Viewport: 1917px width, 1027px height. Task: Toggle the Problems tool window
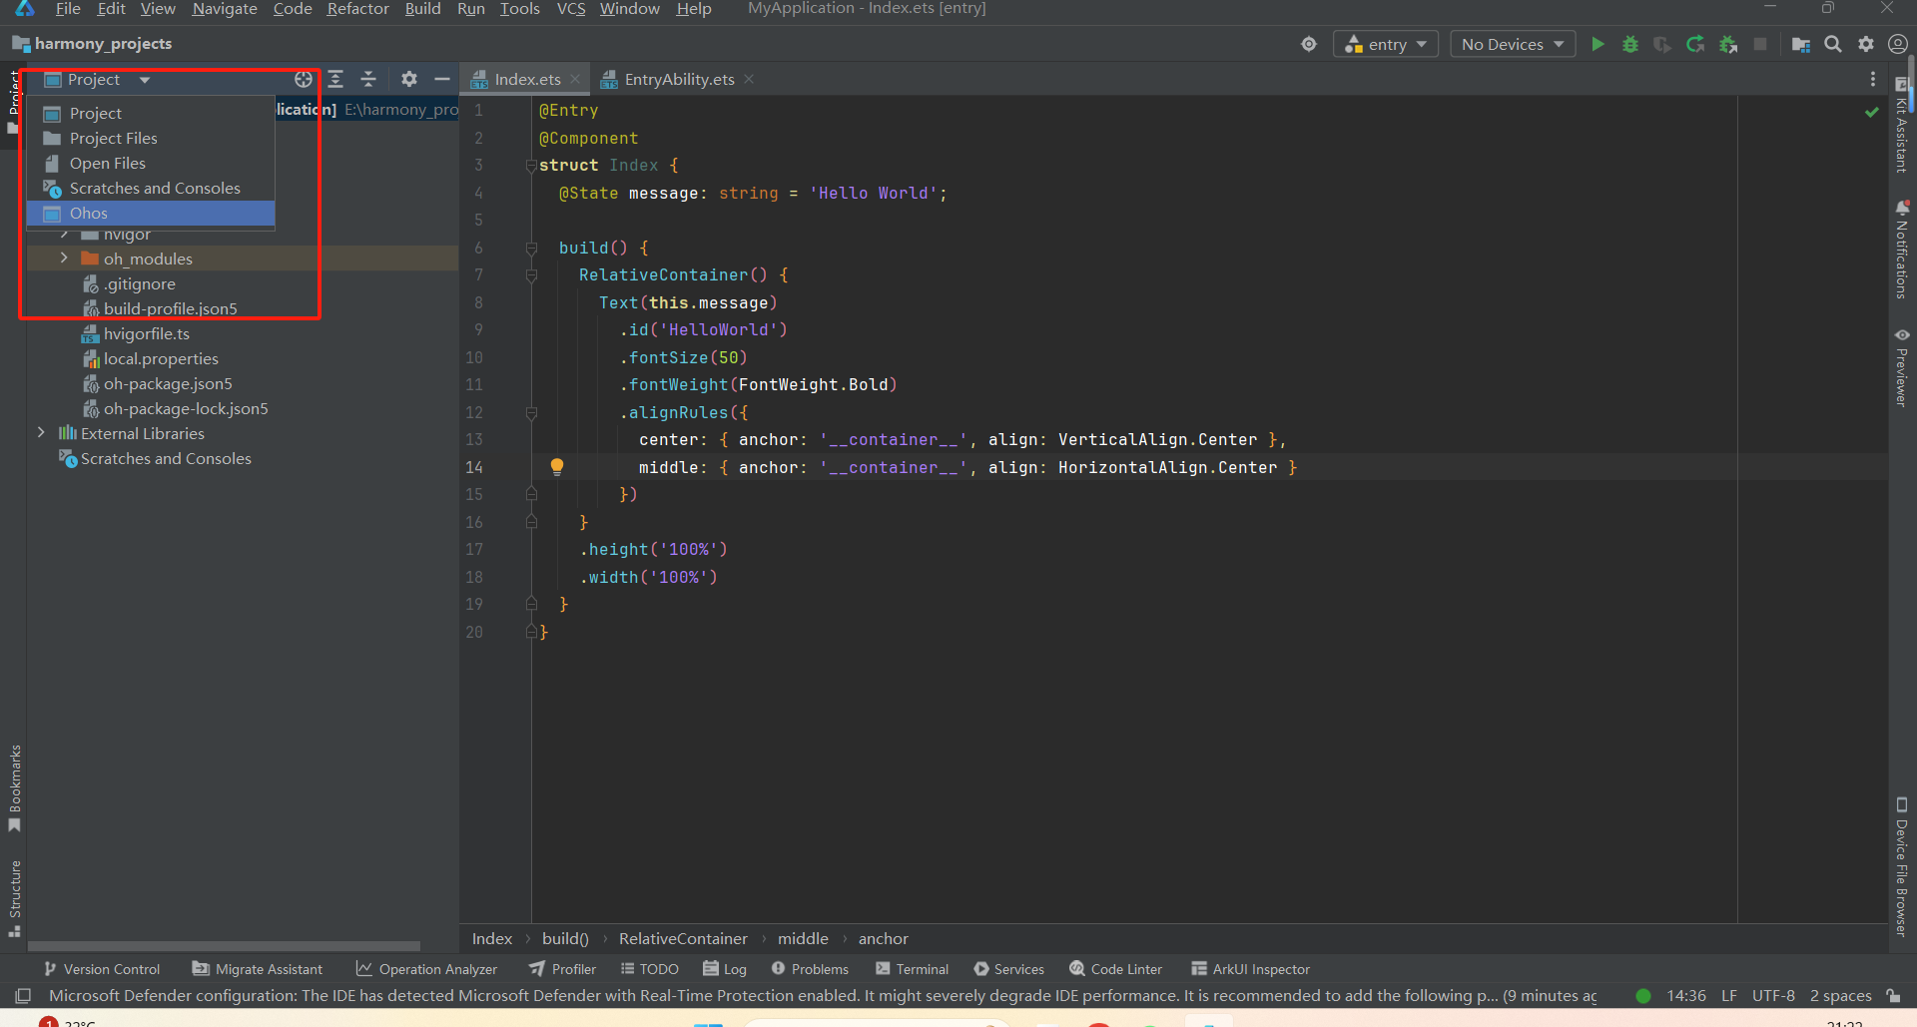coord(809,969)
